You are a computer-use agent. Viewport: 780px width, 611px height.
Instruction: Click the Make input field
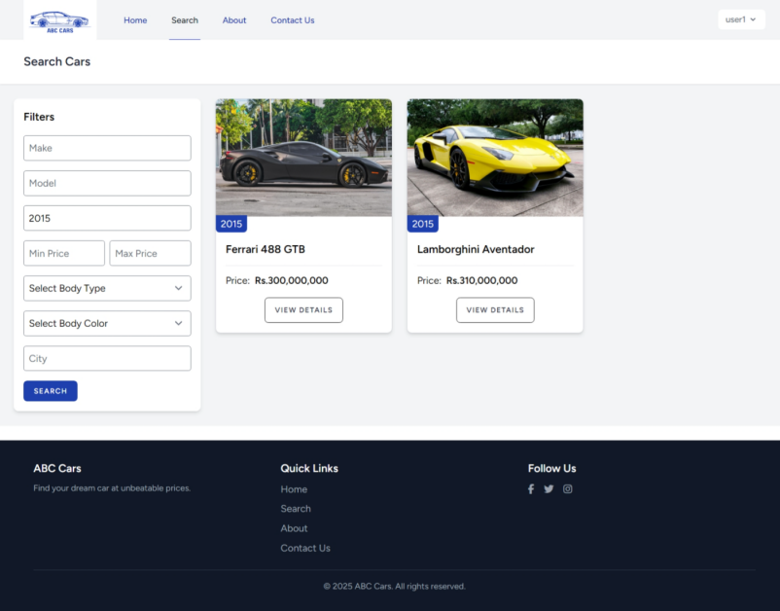pos(107,148)
